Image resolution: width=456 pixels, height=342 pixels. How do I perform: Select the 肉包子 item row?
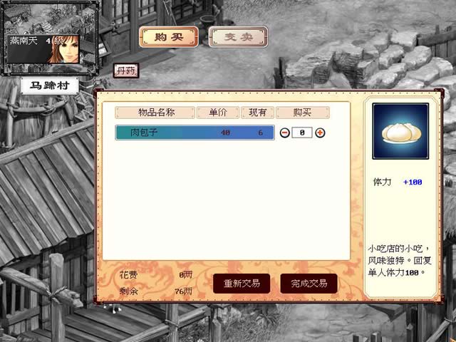195,133
